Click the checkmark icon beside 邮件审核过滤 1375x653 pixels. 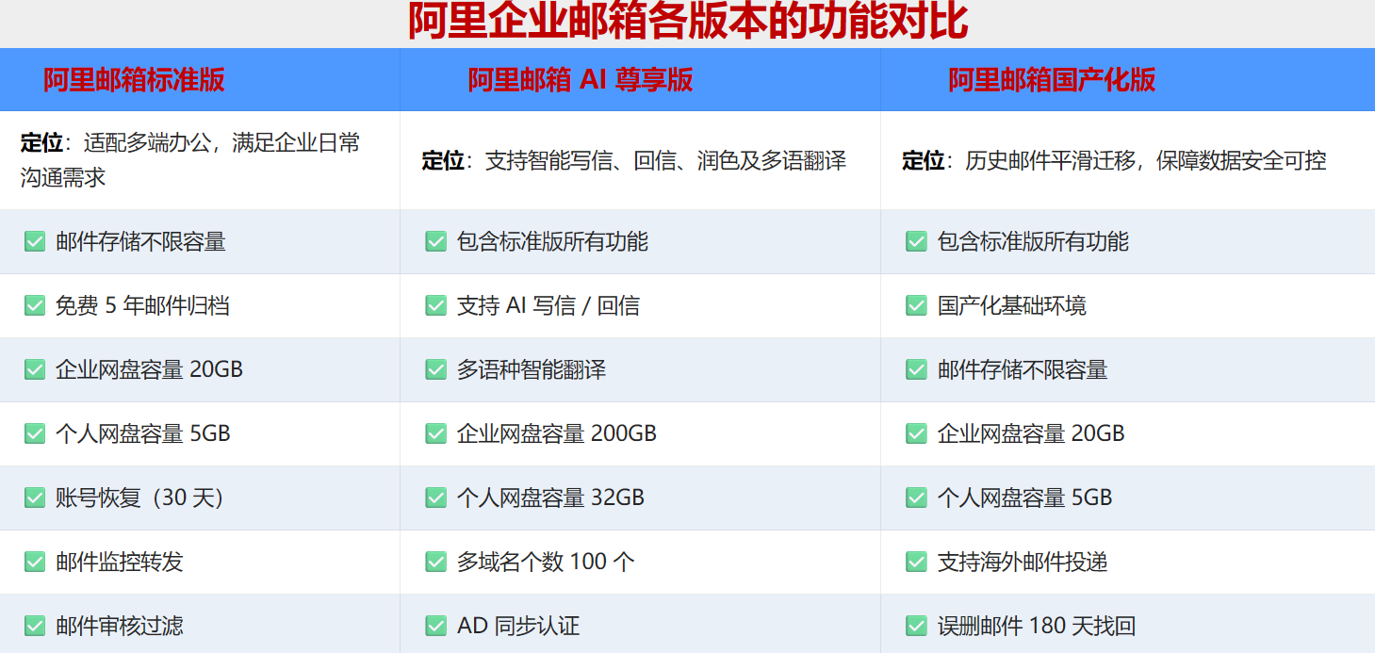pyautogui.click(x=35, y=626)
